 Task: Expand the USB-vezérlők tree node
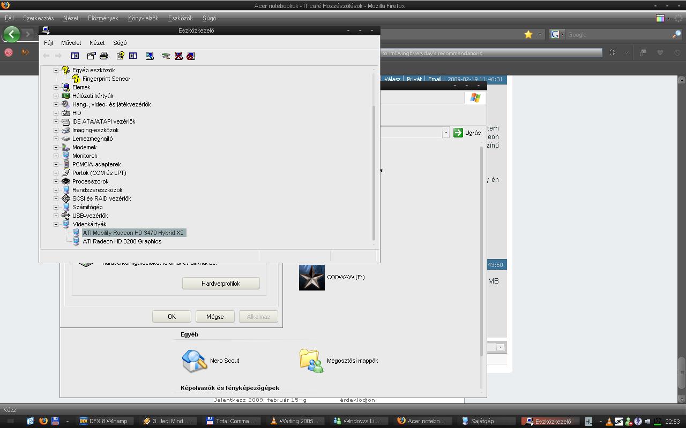[x=56, y=216]
